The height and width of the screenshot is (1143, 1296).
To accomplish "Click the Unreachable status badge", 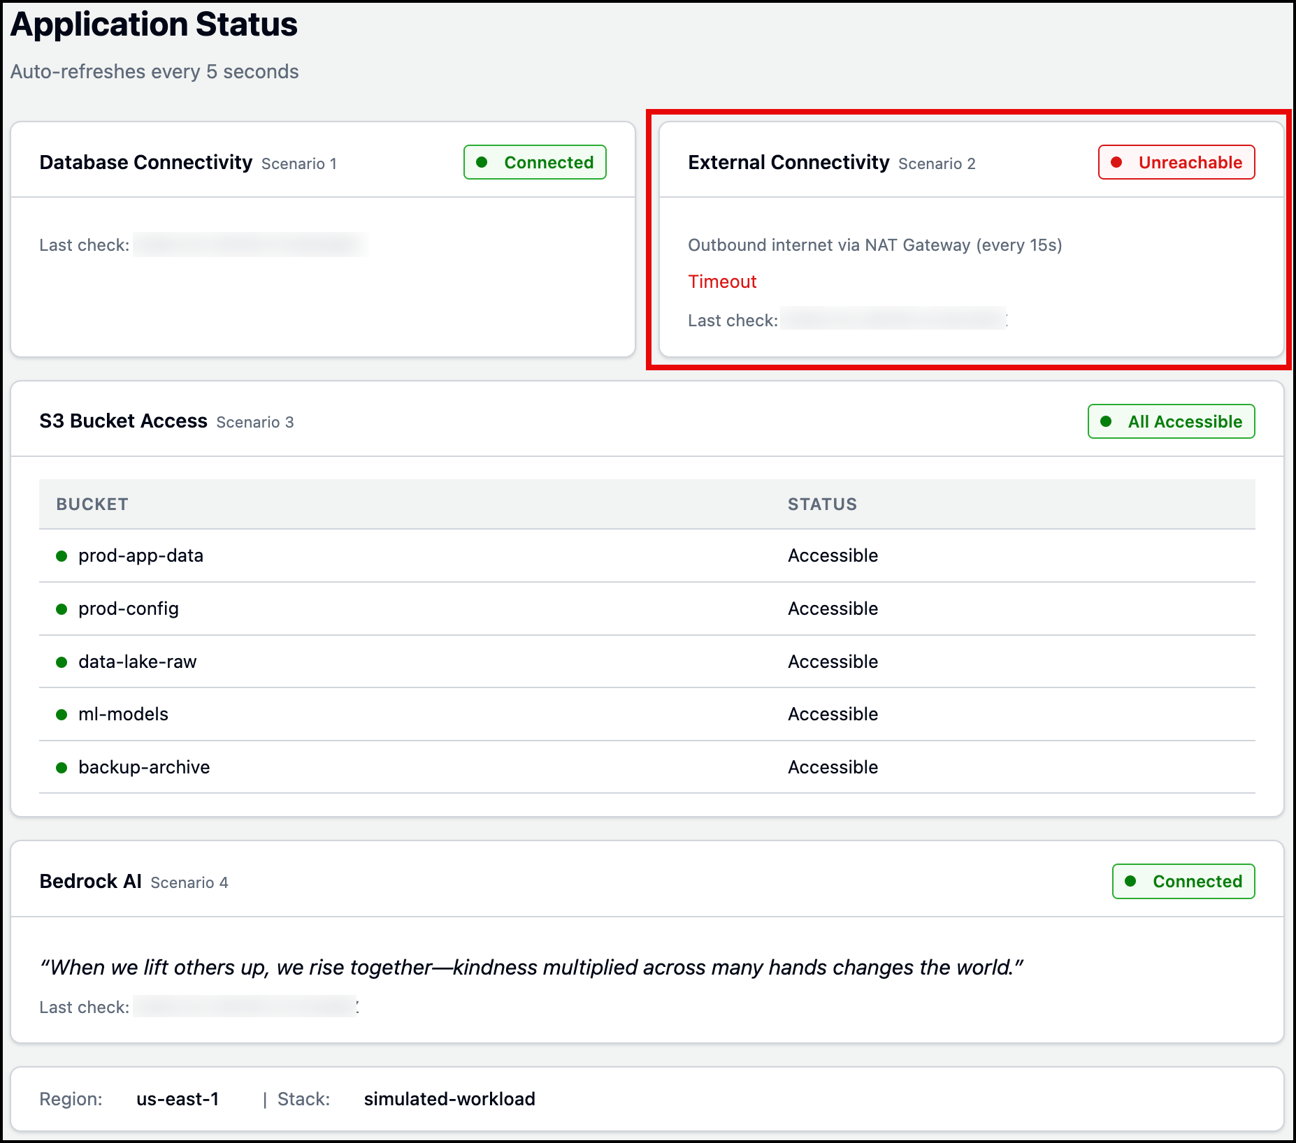I will 1176,162.
